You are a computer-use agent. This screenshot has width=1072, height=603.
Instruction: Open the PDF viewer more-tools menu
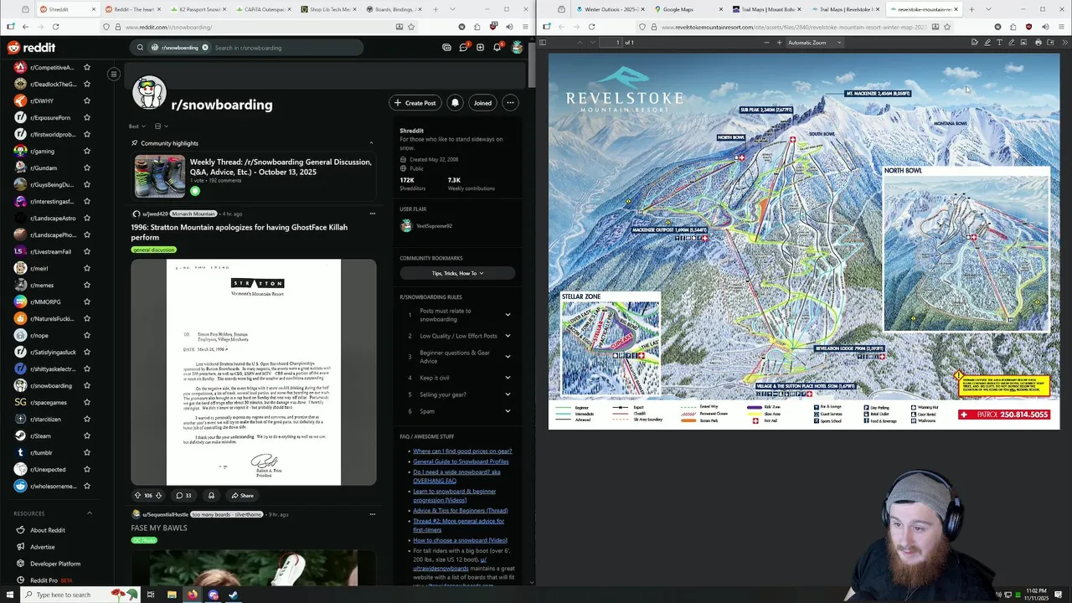(1064, 43)
